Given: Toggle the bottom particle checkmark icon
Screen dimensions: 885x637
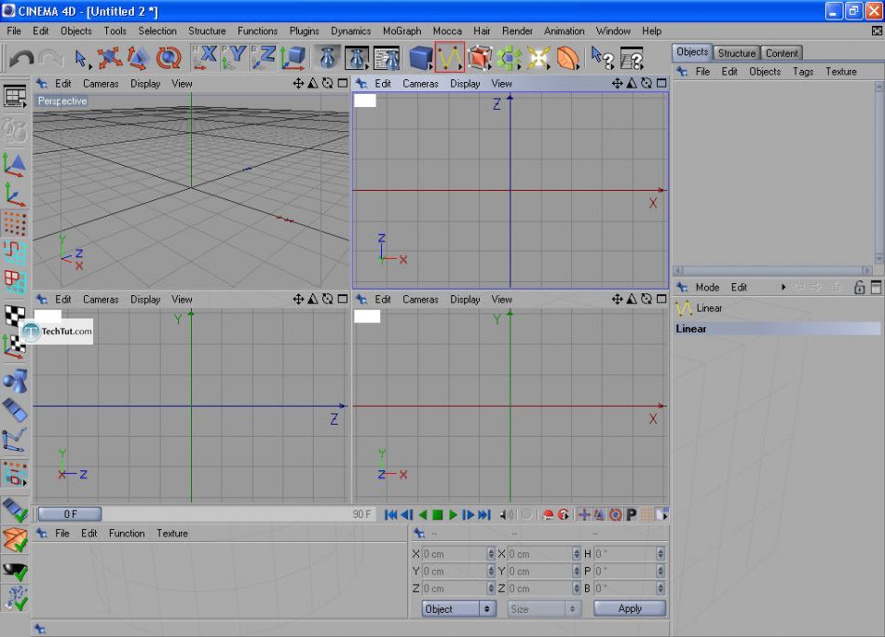Looking at the screenshot, I should point(15,599).
